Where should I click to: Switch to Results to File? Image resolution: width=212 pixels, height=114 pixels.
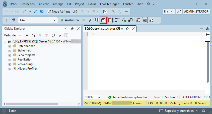tap(151, 20)
